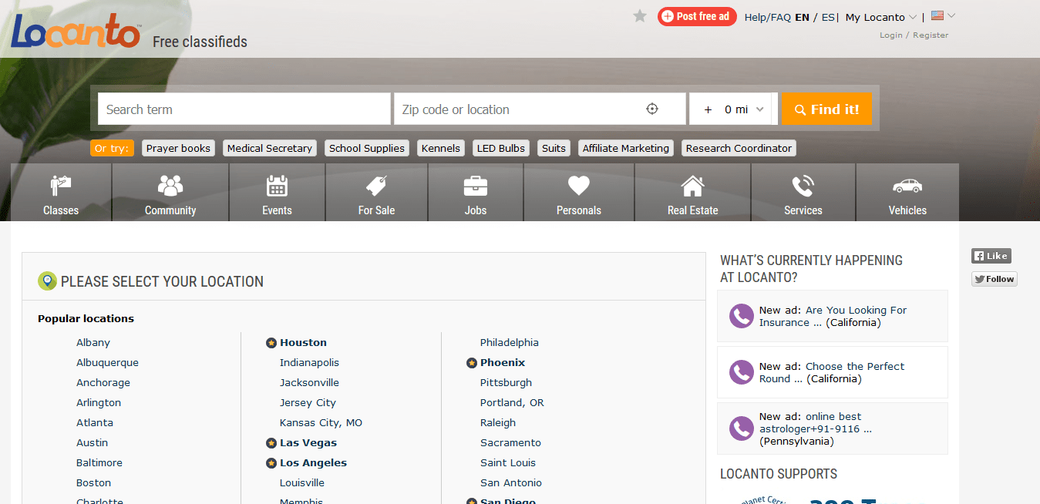Choose Albuquerque from popular locations

click(107, 363)
